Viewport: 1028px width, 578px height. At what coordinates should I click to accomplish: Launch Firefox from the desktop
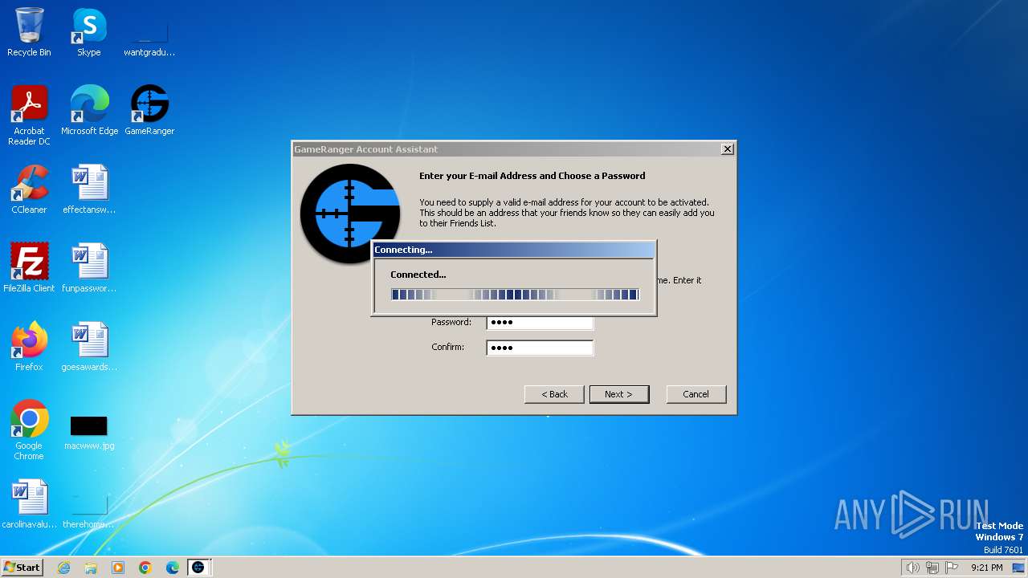pos(29,346)
